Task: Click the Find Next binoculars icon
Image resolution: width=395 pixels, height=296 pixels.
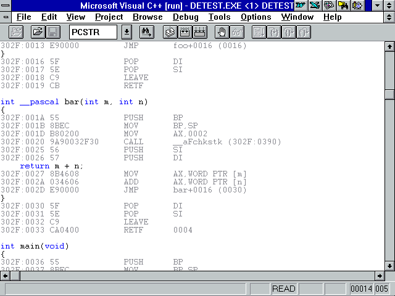Action: click(x=147, y=32)
